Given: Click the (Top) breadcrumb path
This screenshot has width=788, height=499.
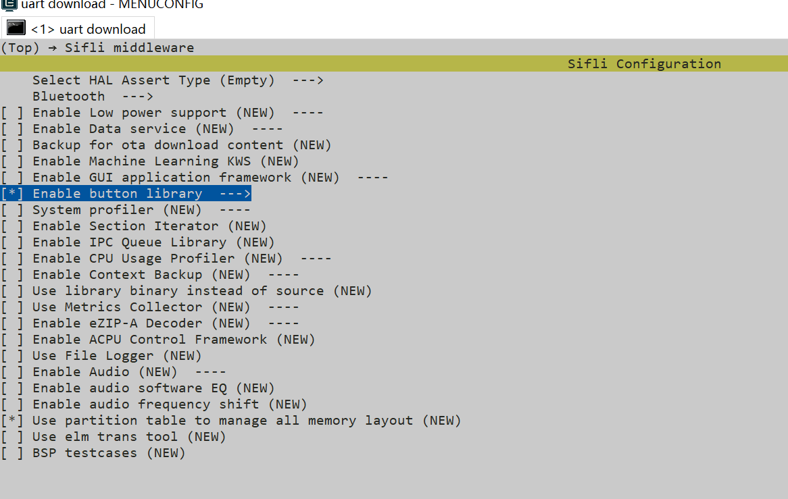Looking at the screenshot, I should [16, 47].
